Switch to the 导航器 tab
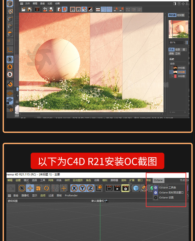Image resolution: width=195 pixels, height=241 pixels. point(172,15)
